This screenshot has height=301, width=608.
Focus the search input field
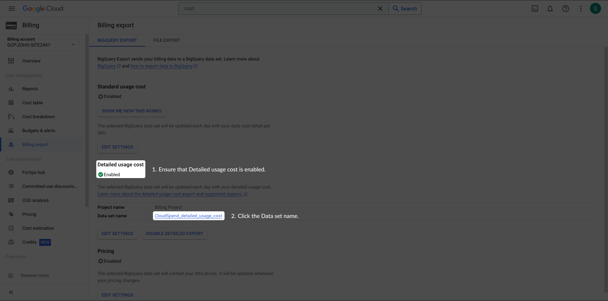[x=279, y=9]
